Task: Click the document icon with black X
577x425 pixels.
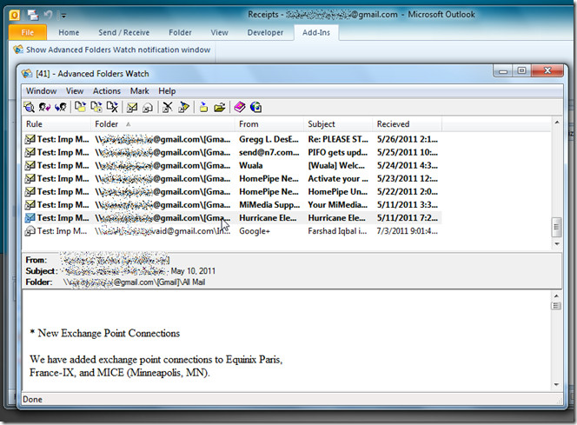Action: (112, 107)
